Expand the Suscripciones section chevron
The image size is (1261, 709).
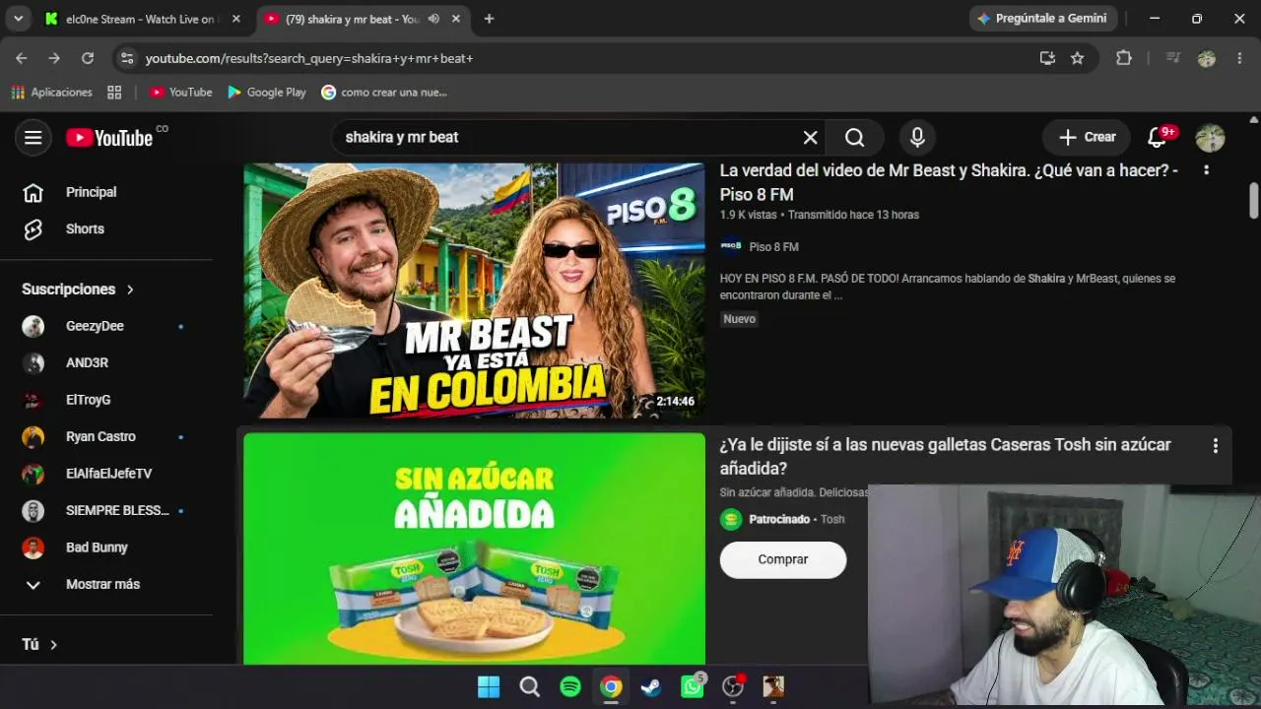point(130,290)
